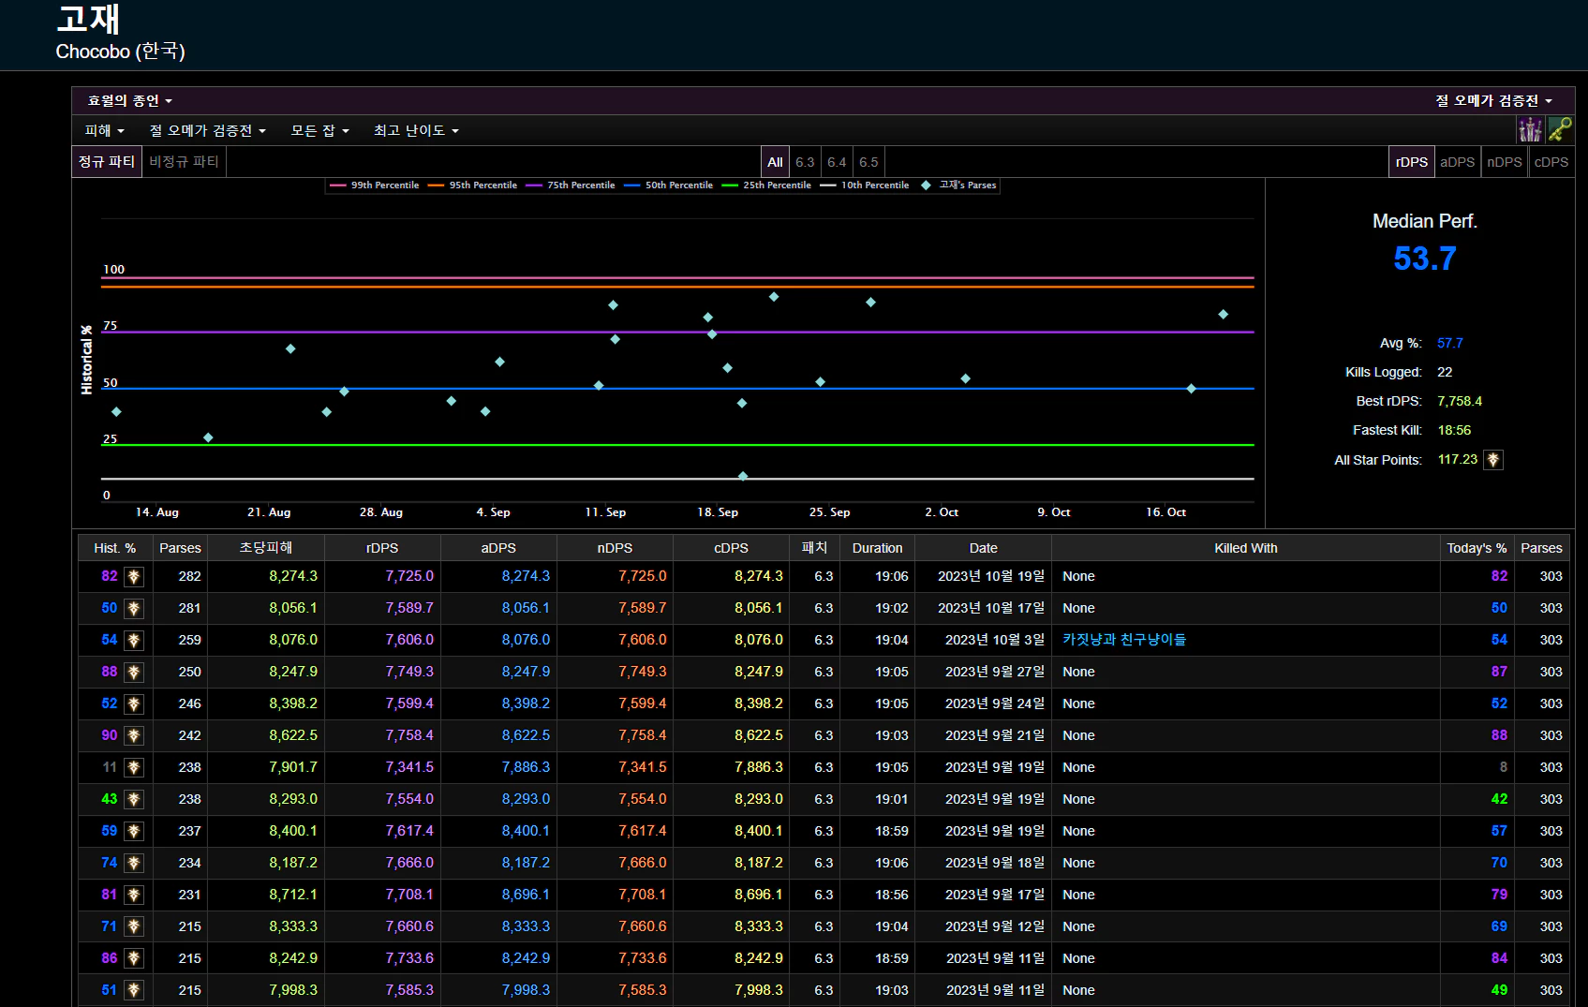Click the star icon beside Hist. 74
This screenshot has width=1588, height=1007.
(x=134, y=864)
